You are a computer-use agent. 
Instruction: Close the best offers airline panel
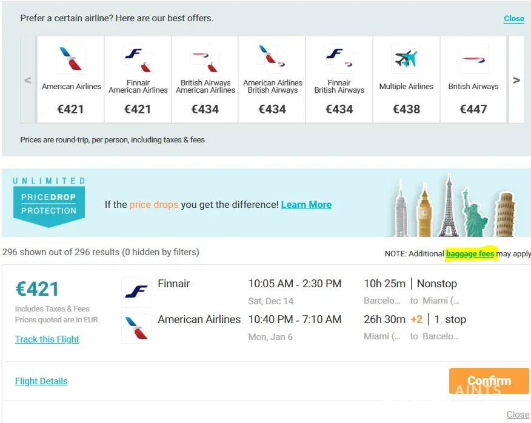tap(514, 19)
